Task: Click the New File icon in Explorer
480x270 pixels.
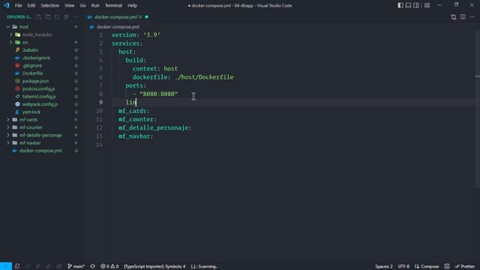Action: click(x=38, y=17)
